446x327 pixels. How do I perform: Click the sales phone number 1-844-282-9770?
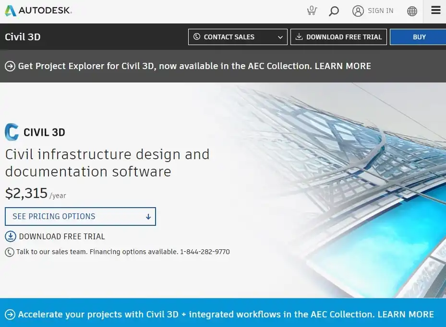(x=205, y=252)
